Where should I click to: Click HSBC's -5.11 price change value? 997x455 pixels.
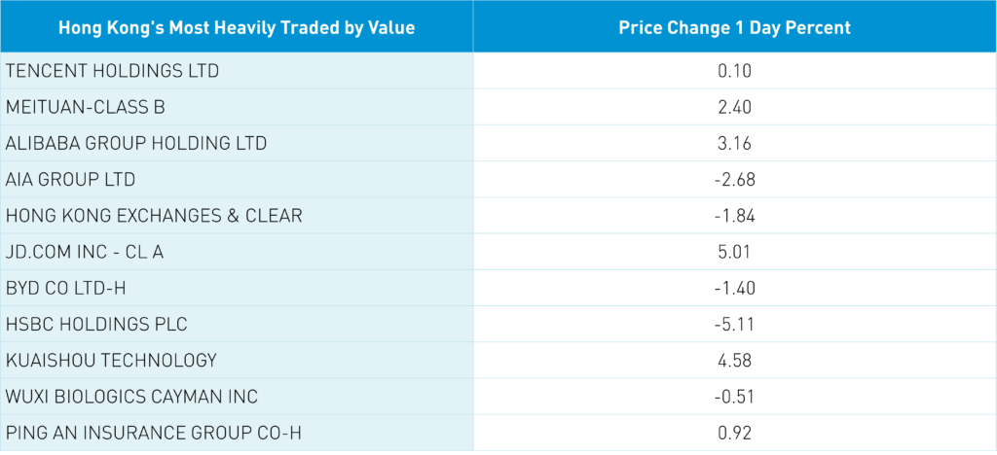pos(734,324)
